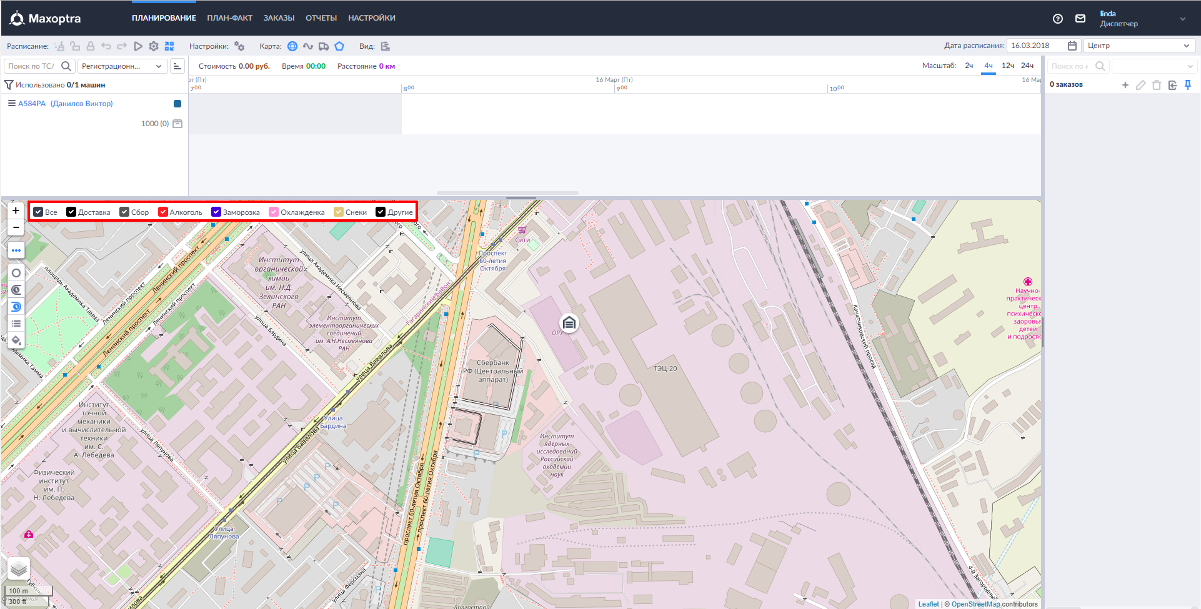1201x609 pixels.
Task: Open the Центр region dropdown
Action: (x=1139, y=46)
